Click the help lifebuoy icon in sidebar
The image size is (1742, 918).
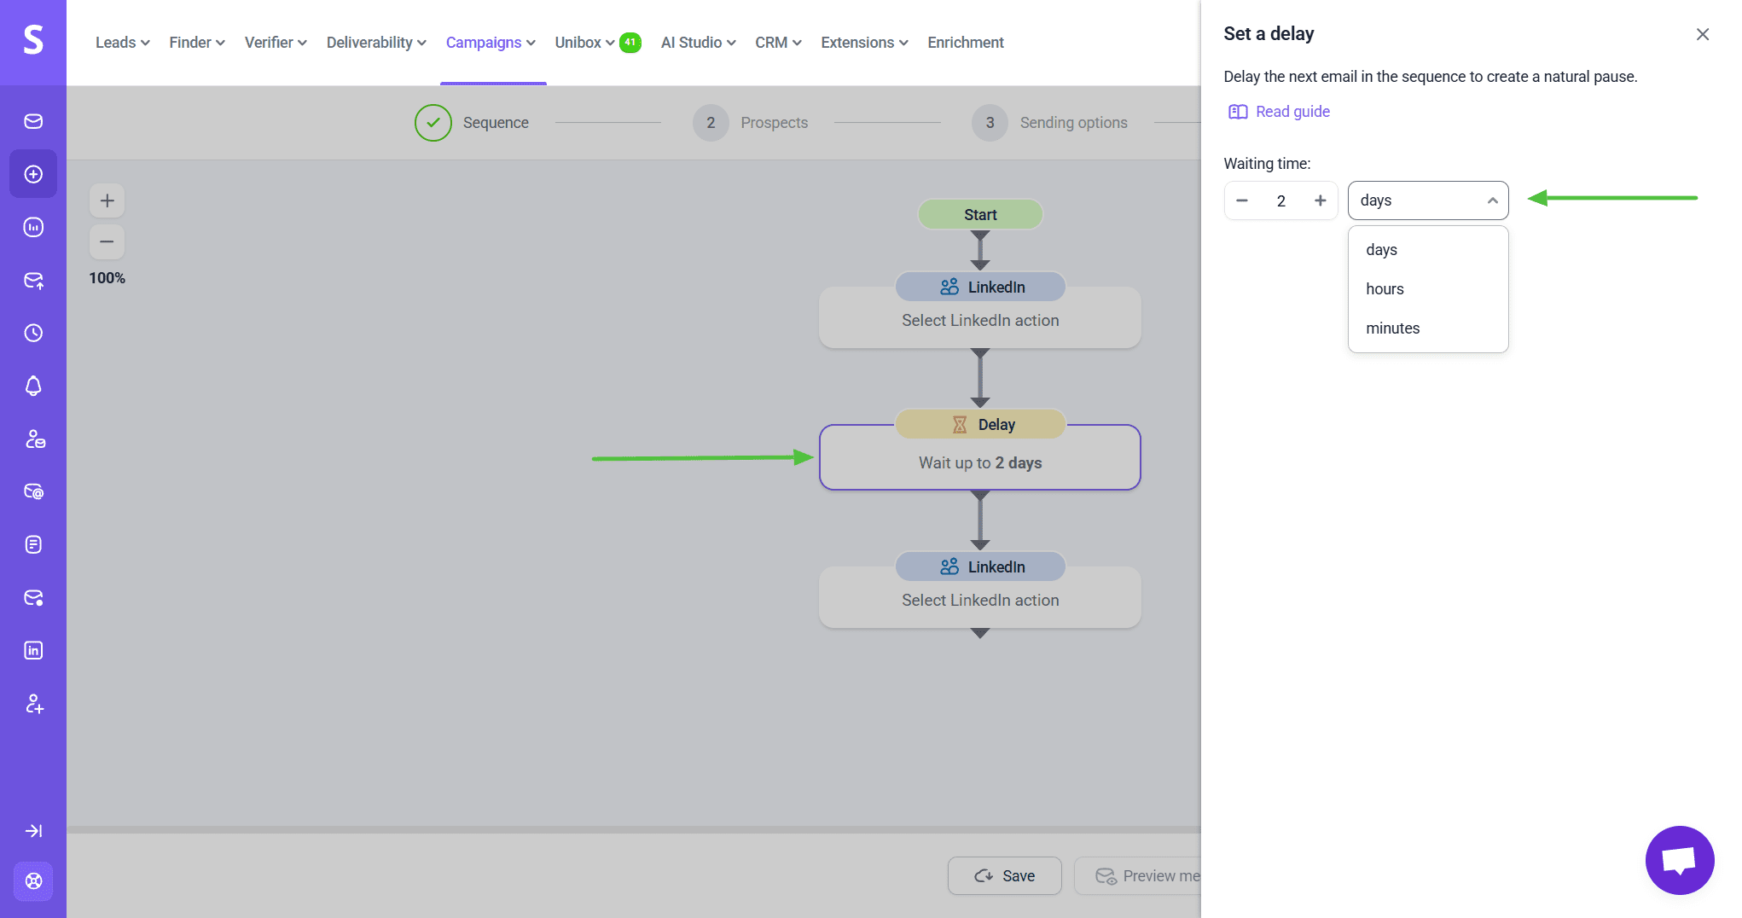click(x=33, y=881)
